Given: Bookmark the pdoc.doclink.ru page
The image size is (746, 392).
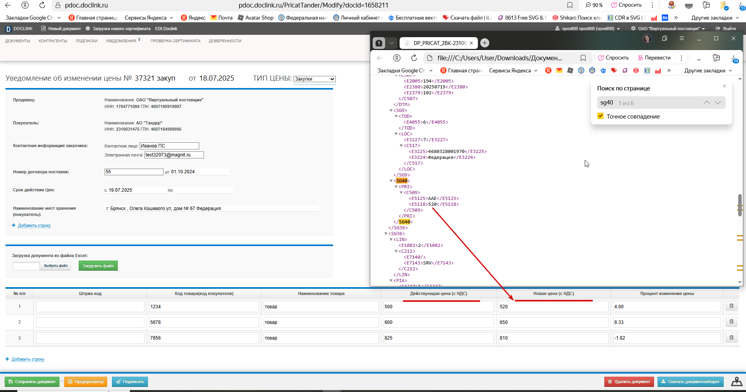Looking at the screenshot, I should tap(570, 5).
